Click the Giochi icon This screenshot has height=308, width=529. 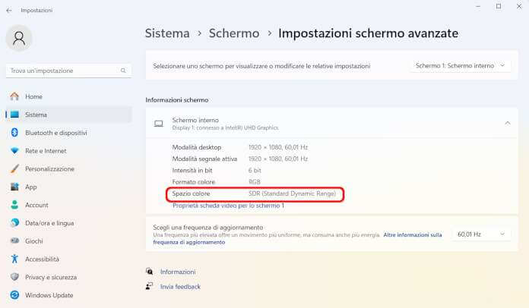14,241
